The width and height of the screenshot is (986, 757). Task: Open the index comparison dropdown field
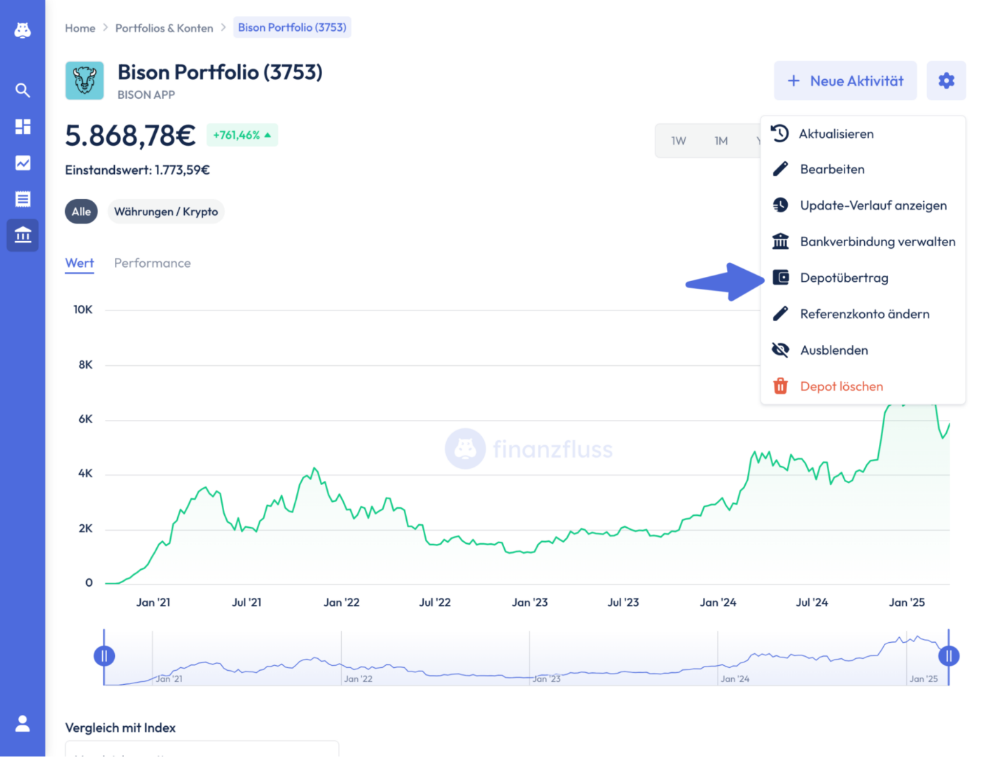click(x=202, y=749)
